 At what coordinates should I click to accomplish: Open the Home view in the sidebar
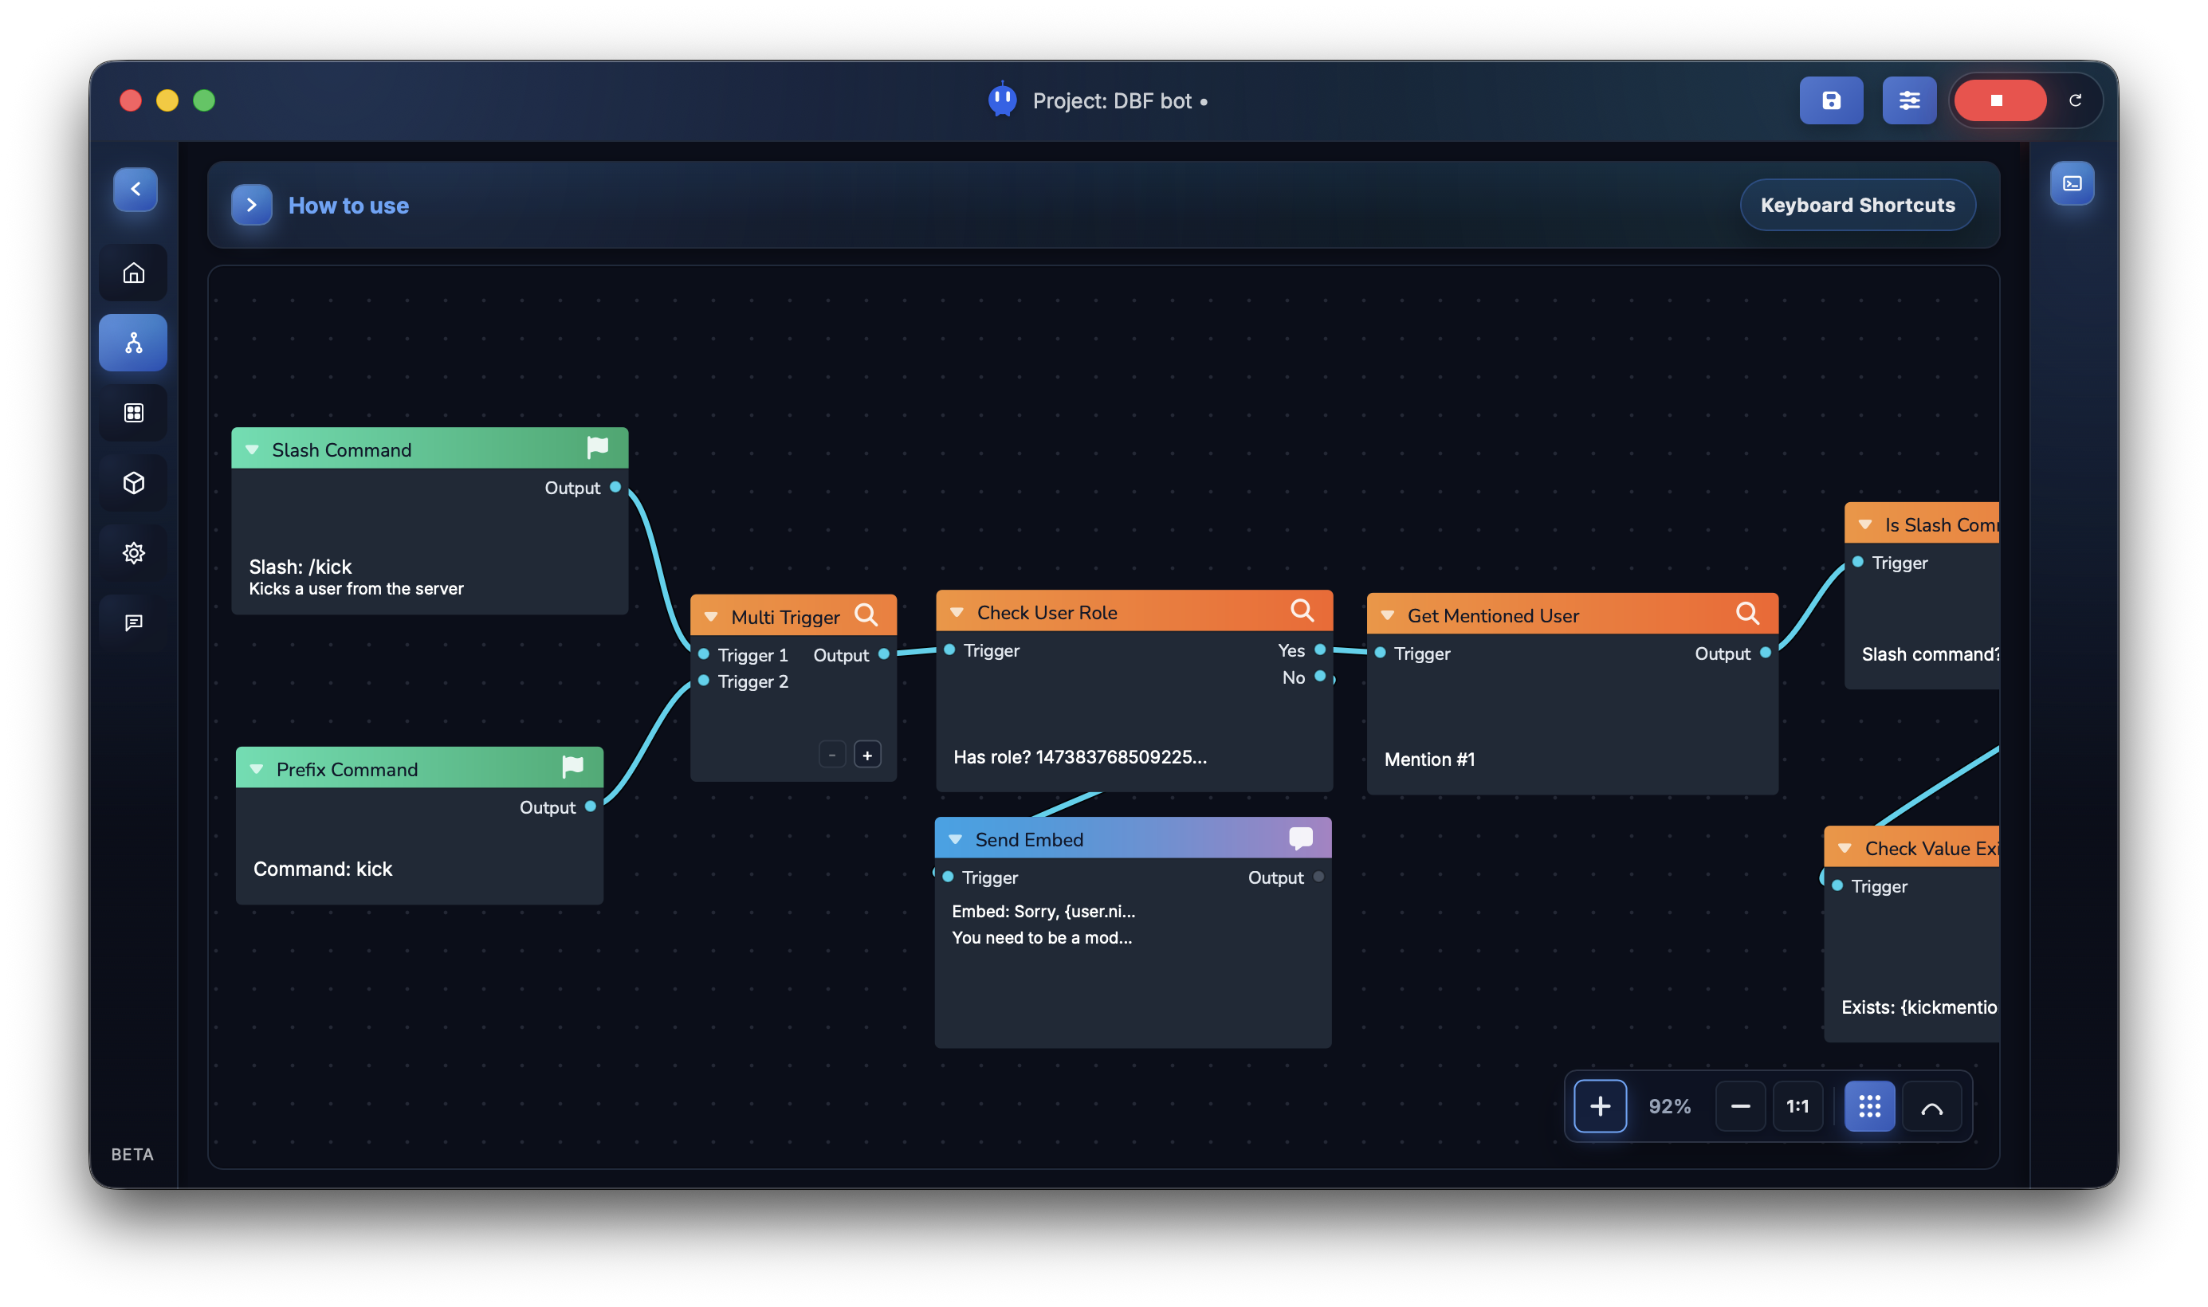tap(134, 272)
